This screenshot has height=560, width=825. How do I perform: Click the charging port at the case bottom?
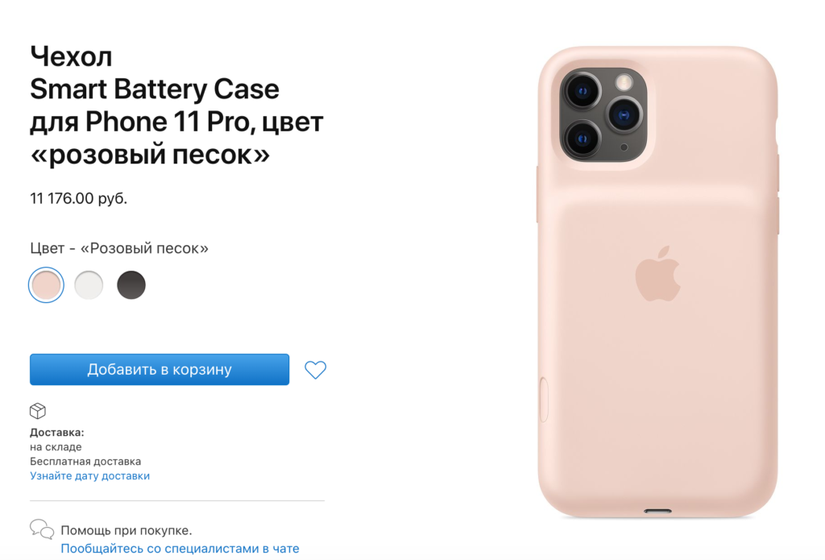coord(657,511)
